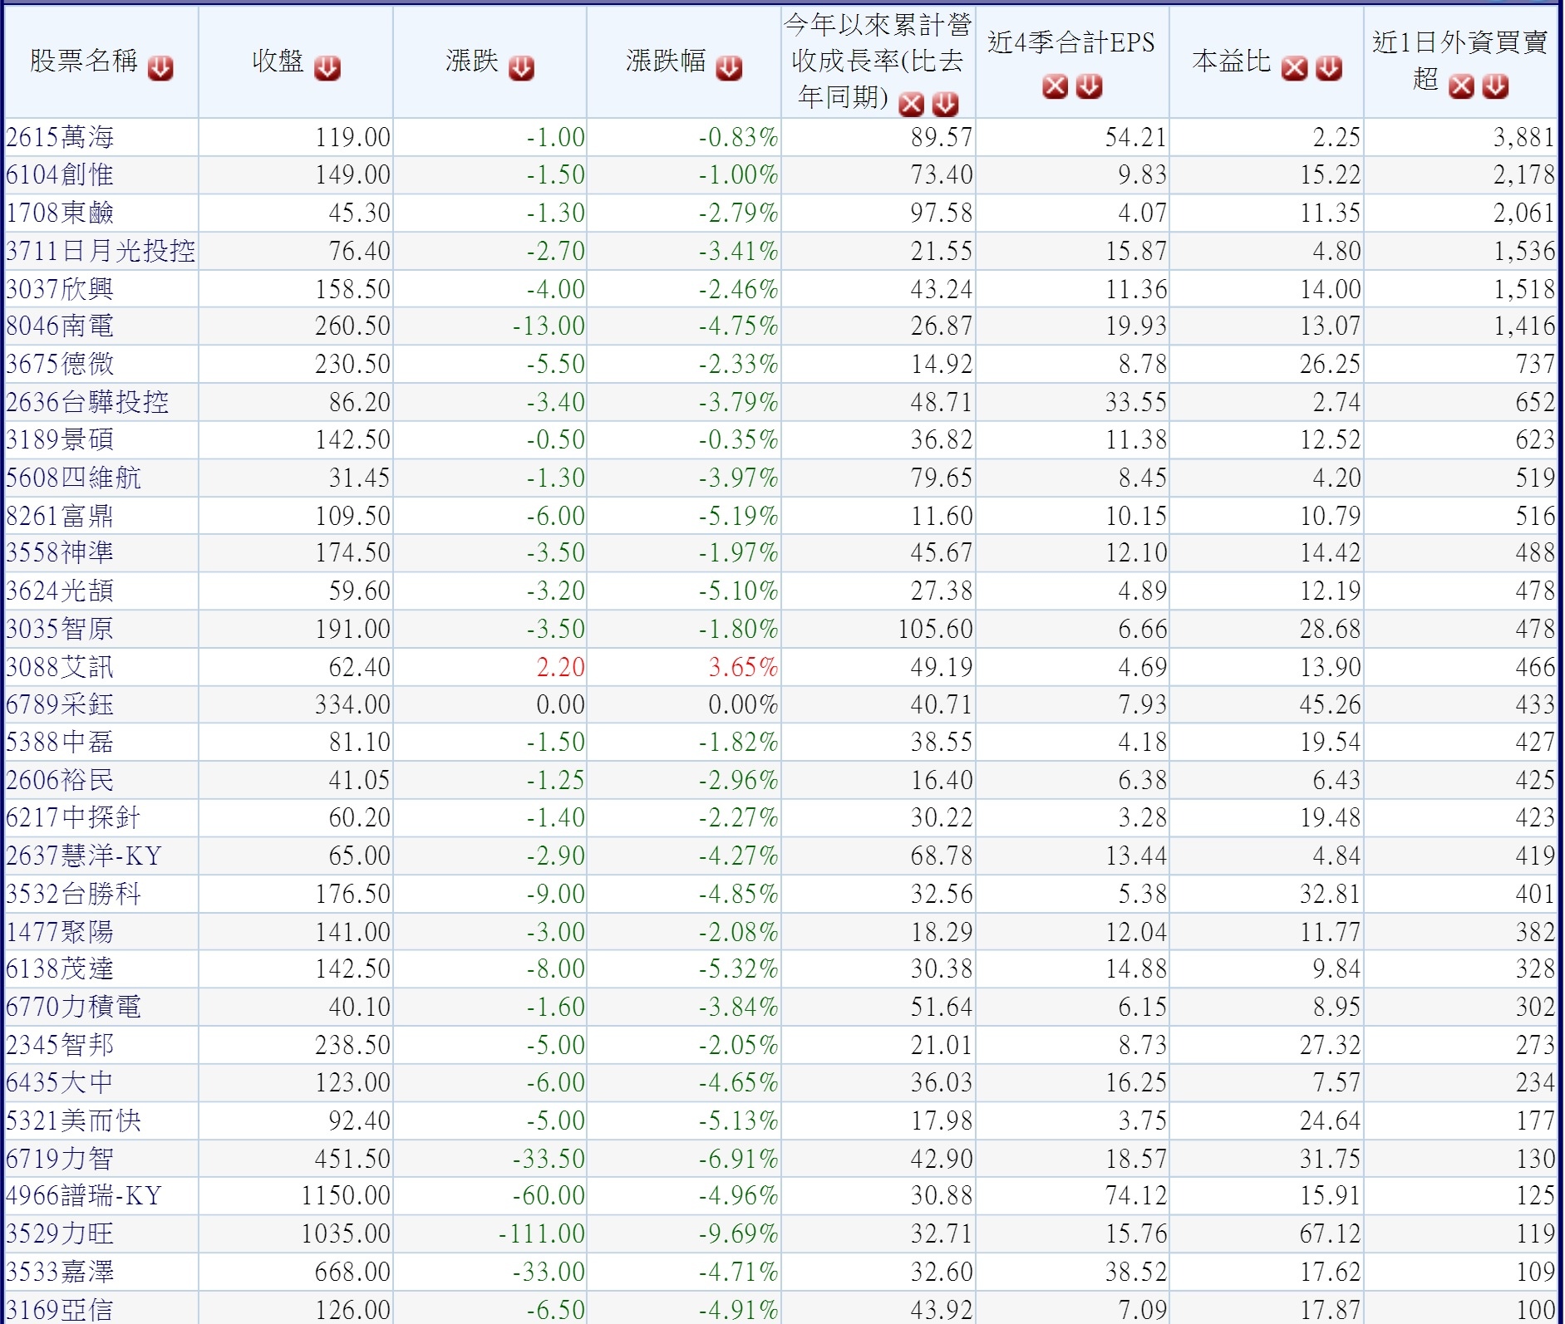This screenshot has width=1565, height=1324.
Task: Click 東鹼's revenue growth 97.58
Action: click(942, 213)
